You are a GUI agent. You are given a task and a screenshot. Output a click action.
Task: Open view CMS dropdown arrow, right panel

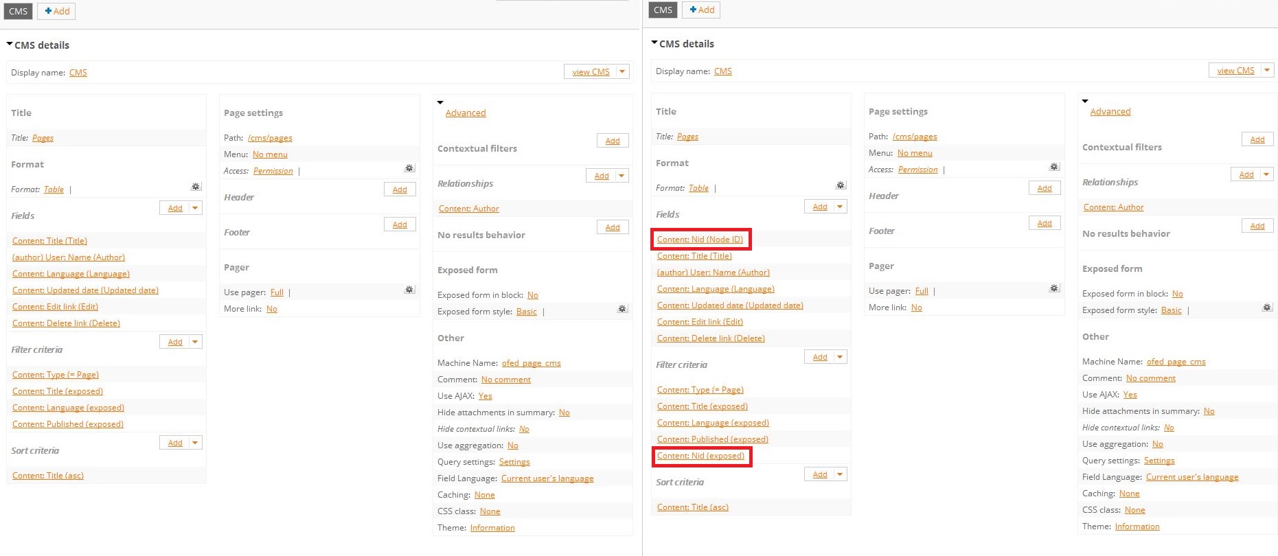pyautogui.click(x=1267, y=70)
